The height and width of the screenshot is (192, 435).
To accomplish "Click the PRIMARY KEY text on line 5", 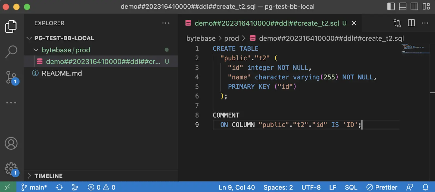I will pos(249,87).
